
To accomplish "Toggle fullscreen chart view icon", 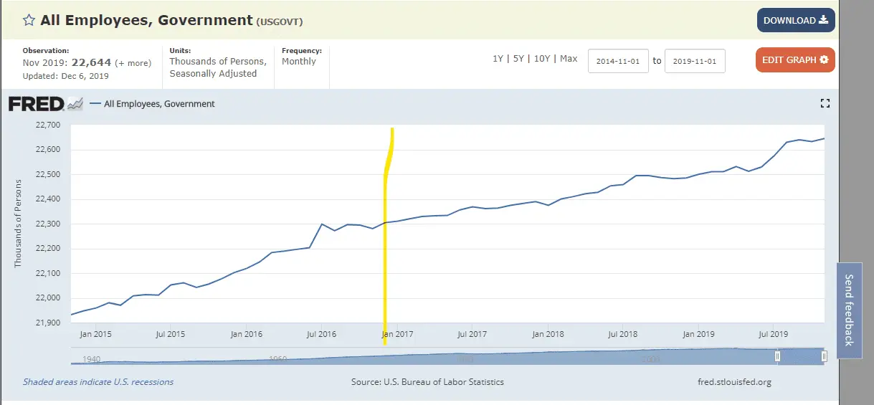I will point(825,104).
